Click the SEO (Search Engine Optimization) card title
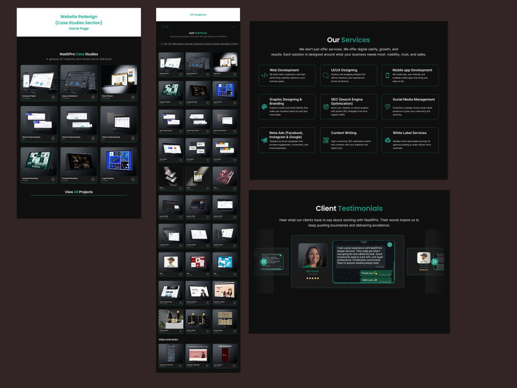 click(x=347, y=101)
